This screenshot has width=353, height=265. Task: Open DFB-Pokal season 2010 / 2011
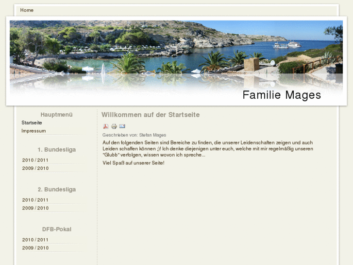[35, 240]
